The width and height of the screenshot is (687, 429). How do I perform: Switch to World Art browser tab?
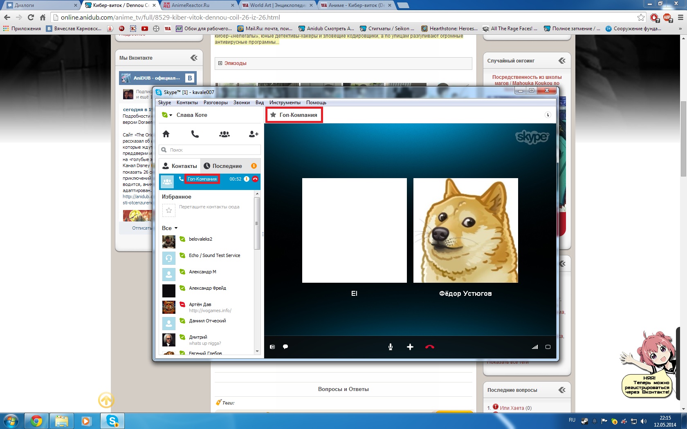pyautogui.click(x=276, y=5)
